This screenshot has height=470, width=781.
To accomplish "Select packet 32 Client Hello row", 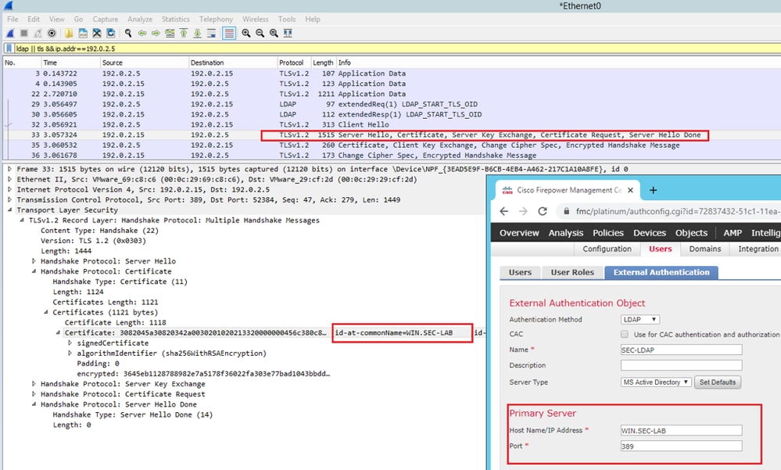I will point(392,124).
